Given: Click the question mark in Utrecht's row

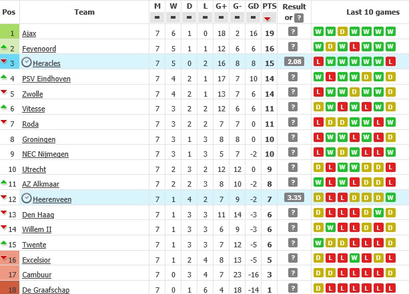Looking at the screenshot, I should coord(292,168).
